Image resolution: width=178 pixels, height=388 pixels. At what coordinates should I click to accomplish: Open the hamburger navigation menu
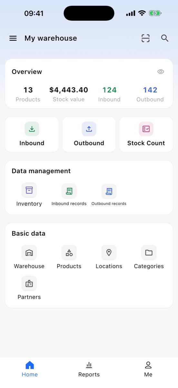[x=13, y=38]
